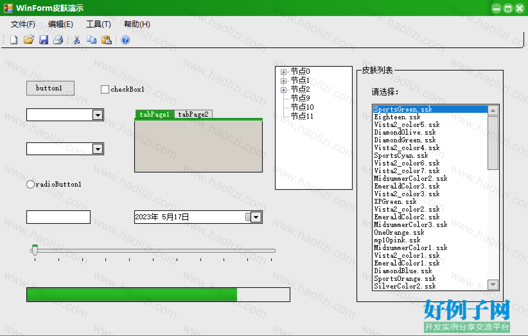Select DiamondBlue.ssk skin
Screen dimensions: 528x336
430,271
